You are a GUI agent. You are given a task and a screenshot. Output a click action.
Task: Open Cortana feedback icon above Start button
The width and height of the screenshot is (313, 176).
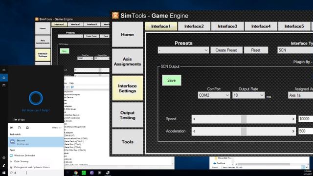pyautogui.click(x=4, y=166)
